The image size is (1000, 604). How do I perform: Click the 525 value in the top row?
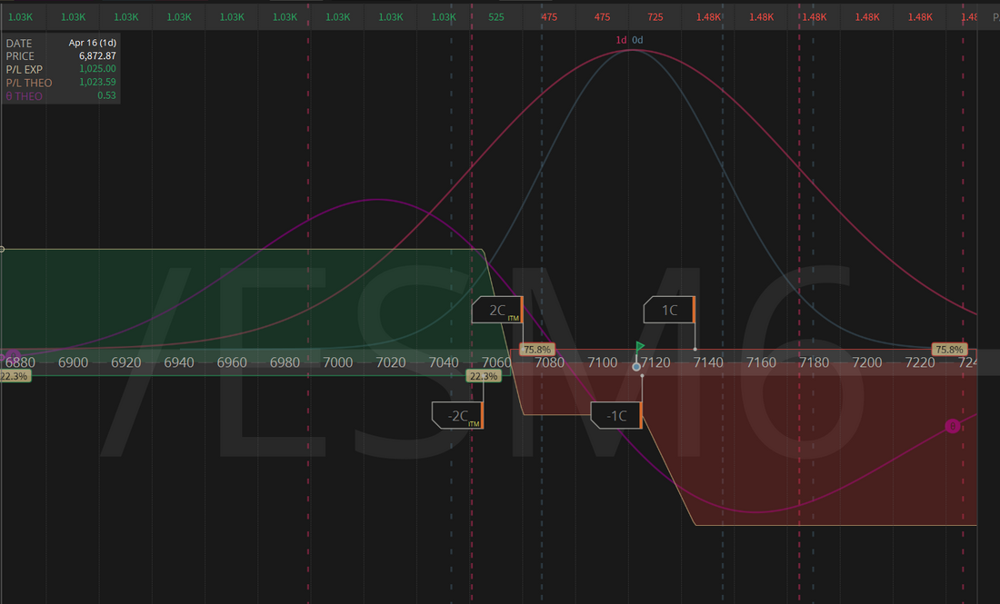pyautogui.click(x=496, y=17)
